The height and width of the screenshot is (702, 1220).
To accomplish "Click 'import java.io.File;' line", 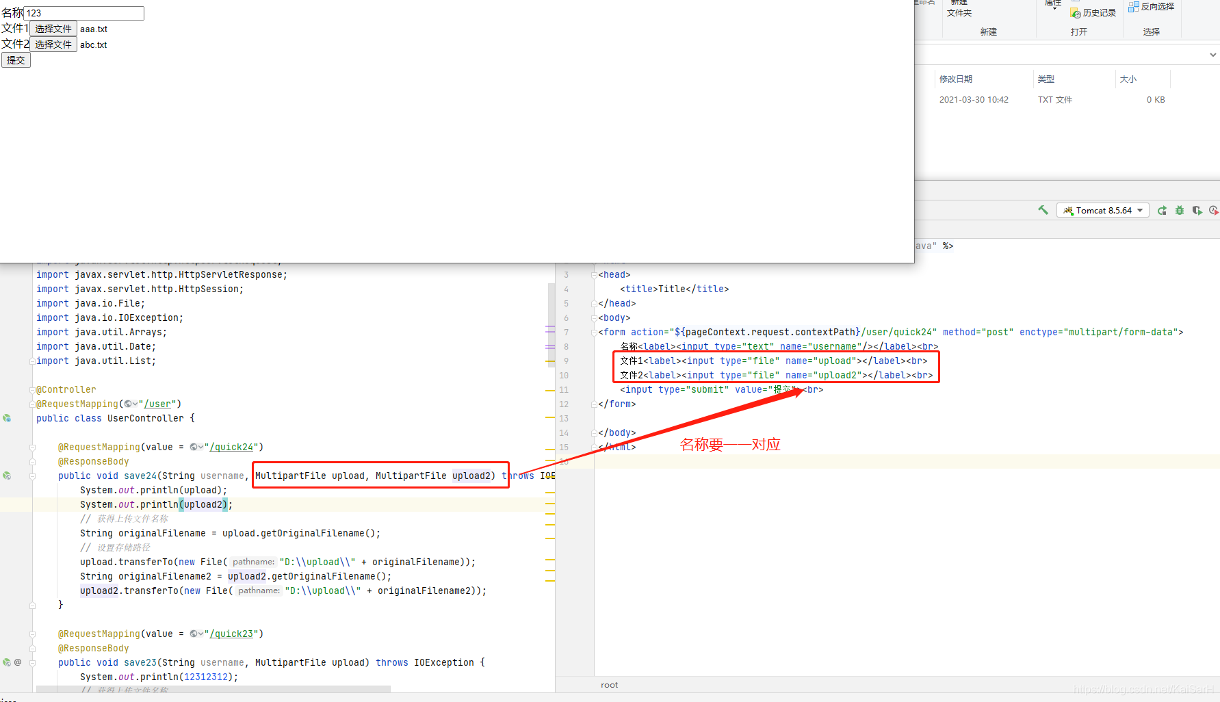I will pos(90,303).
